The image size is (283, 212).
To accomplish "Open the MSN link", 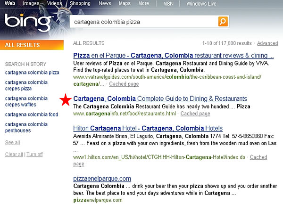I will [x=168, y=3].
